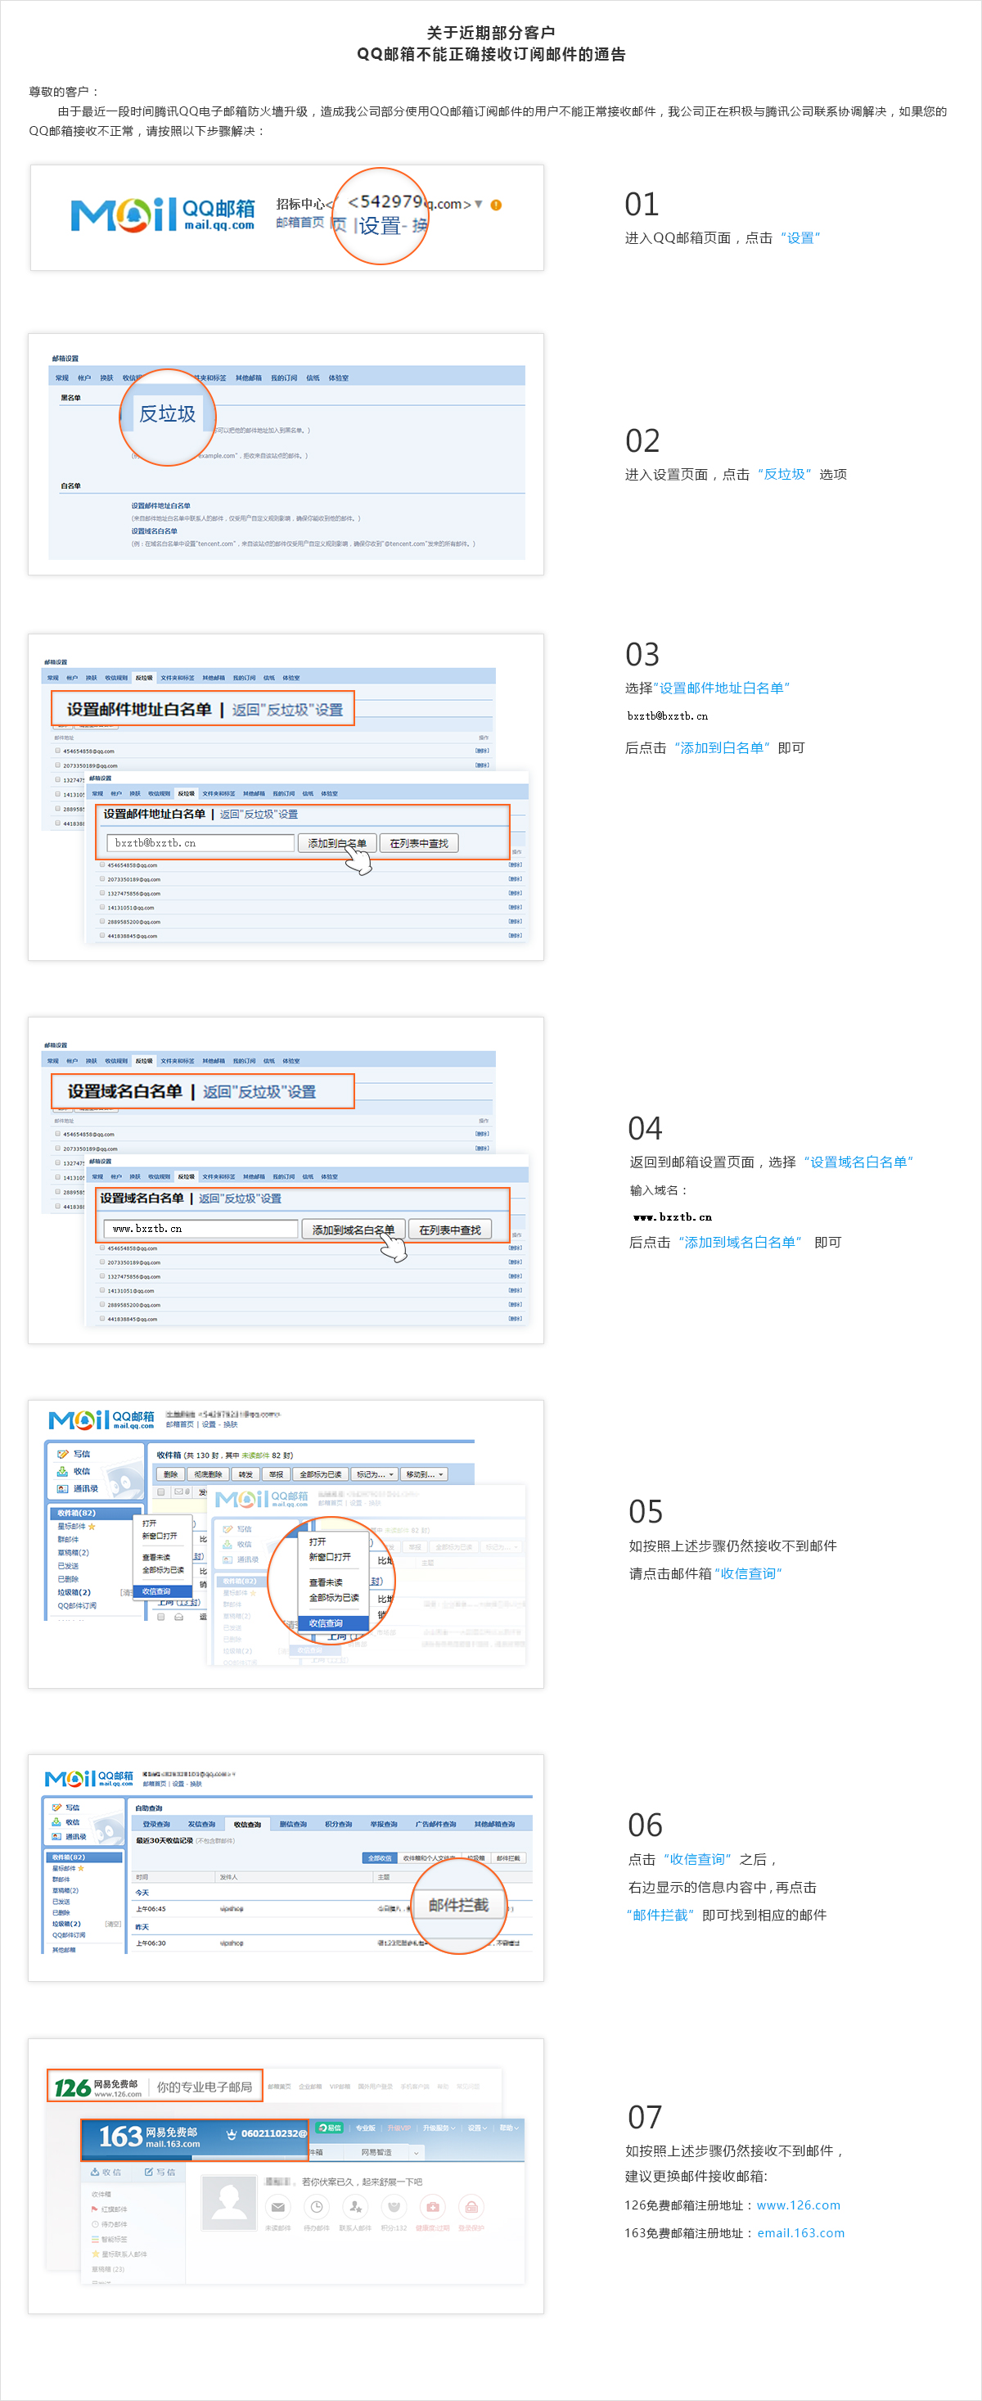Viewport: 982px width, 2401px height.
Task: Click the red 健康度过期 health icon
Action: [x=432, y=2206]
